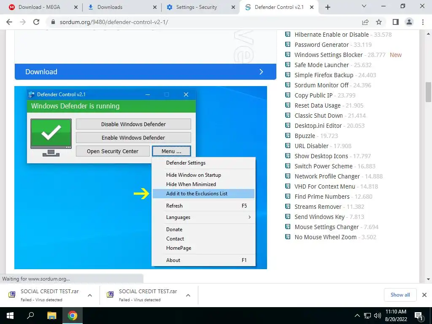Viewport: 432px width, 324px height.
Task: Click the site lock padlock icon
Action: click(53, 22)
